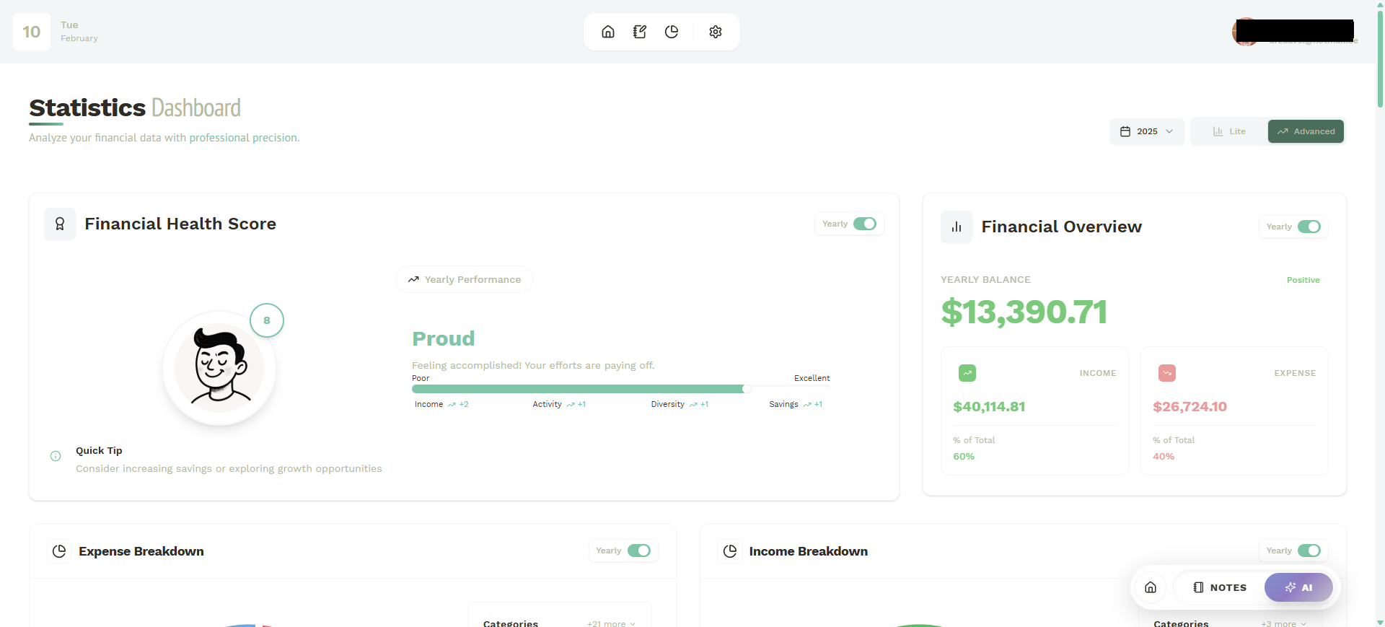Click the green income trend icon

[x=967, y=373]
